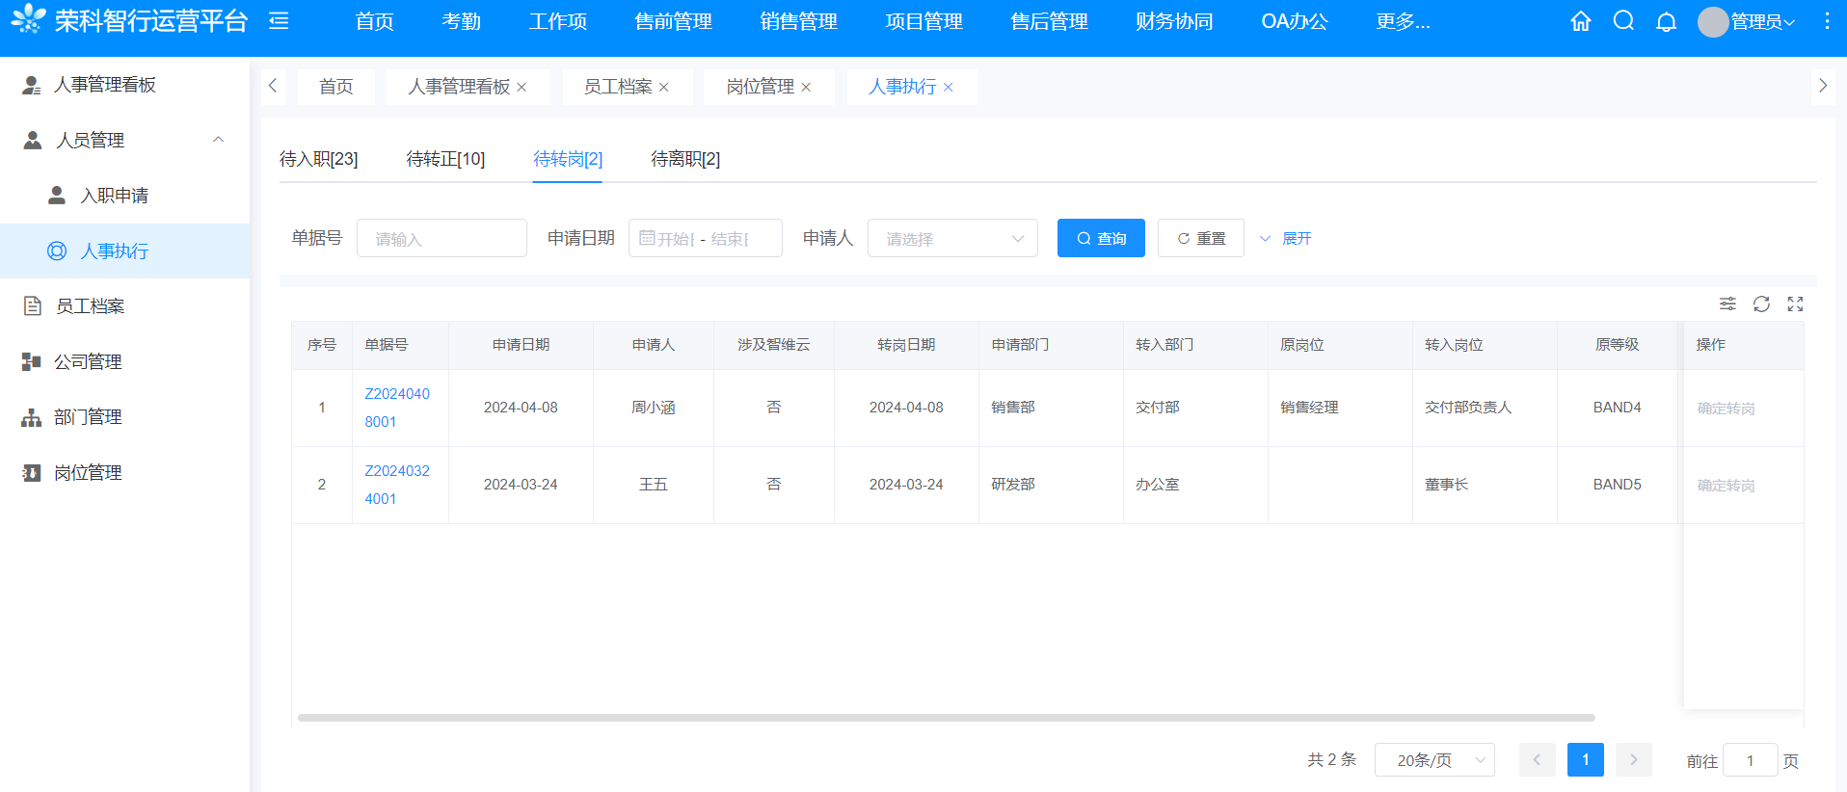This screenshot has width=1847, height=792.
Task: Refresh the table with the reload icon
Action: pyautogui.click(x=1761, y=304)
